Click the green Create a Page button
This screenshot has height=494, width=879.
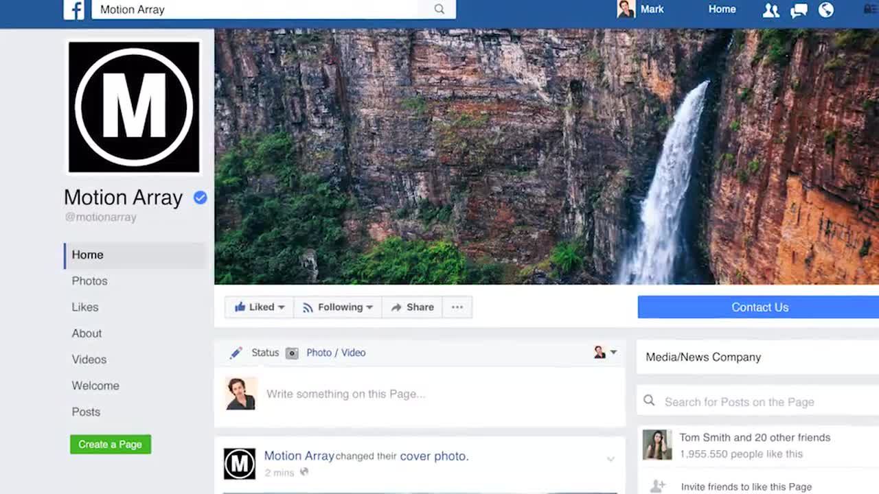pyautogui.click(x=111, y=445)
